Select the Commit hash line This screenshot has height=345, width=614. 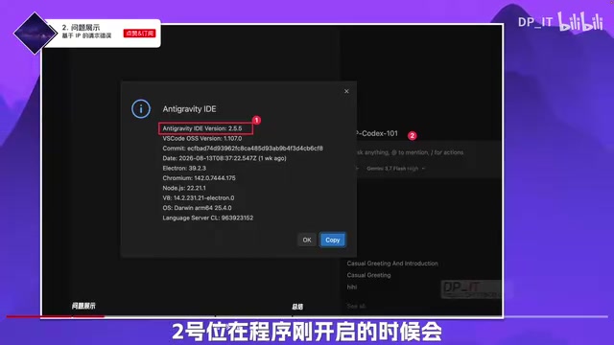click(243, 149)
